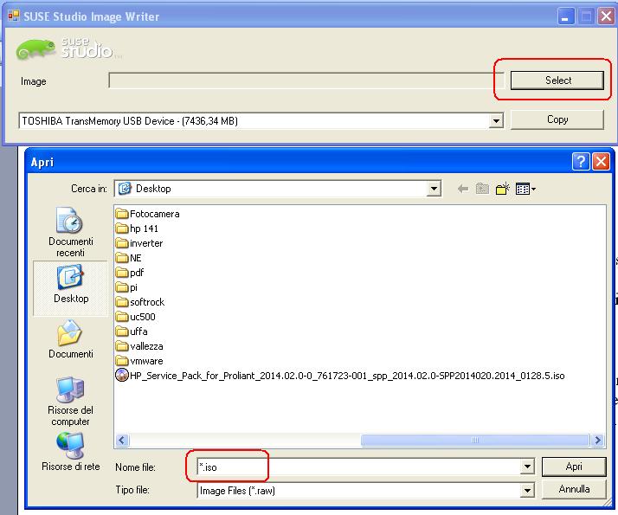Select the hp 141 folder

[x=137, y=229]
